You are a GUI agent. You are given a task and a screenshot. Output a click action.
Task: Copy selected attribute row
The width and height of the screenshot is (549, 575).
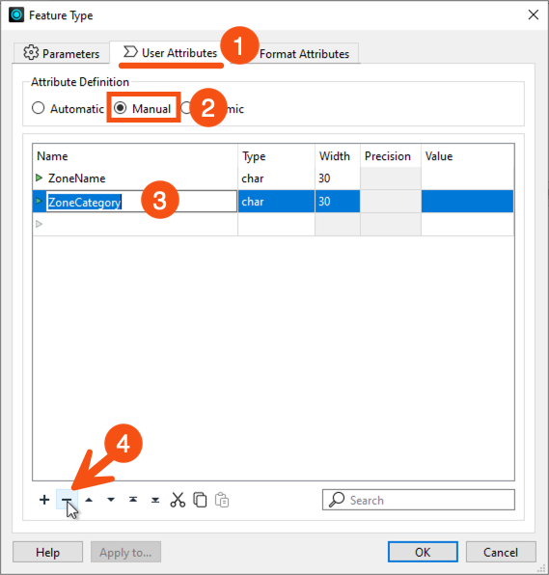coord(200,500)
